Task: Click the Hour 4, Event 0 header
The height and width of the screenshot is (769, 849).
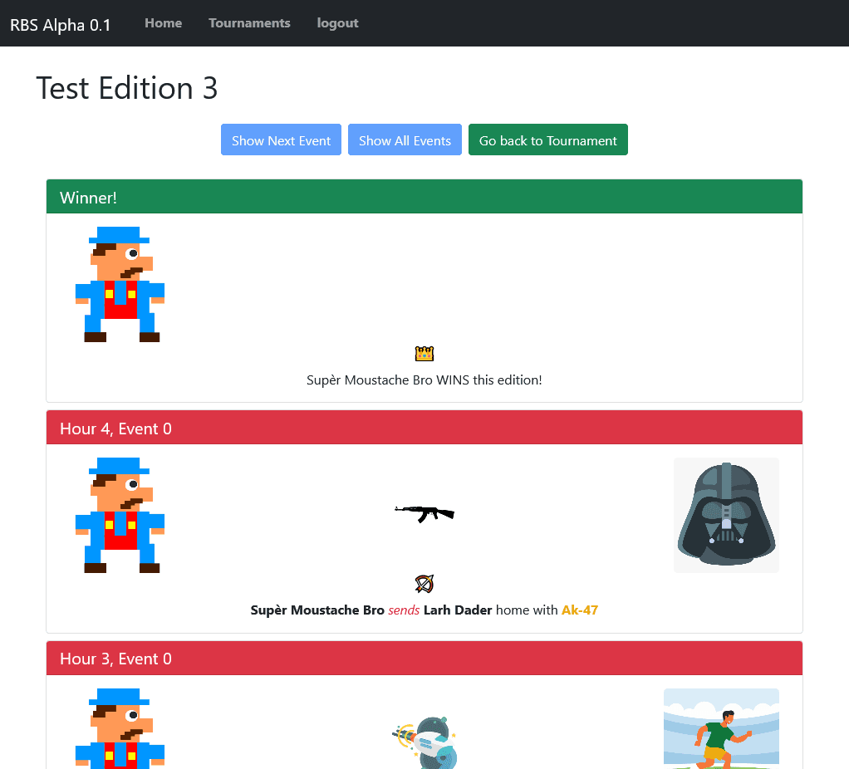Action: (424, 428)
